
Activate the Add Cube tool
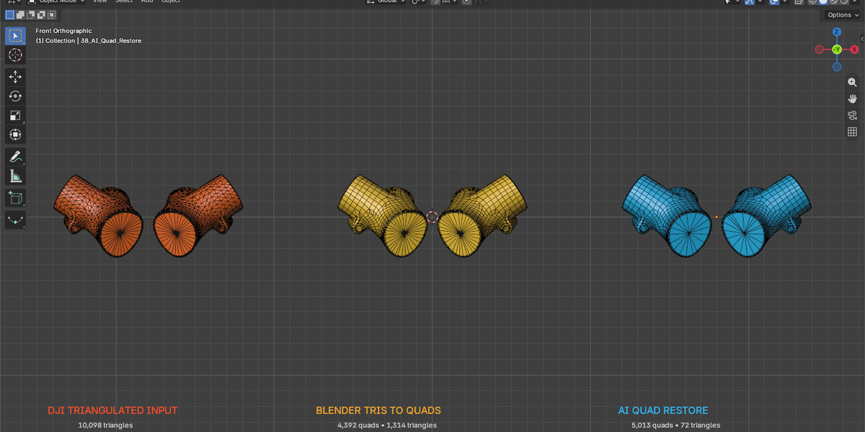[15, 198]
